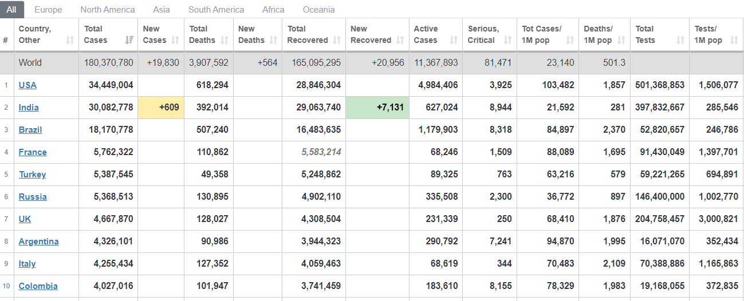Switch to the Europe tab
744x301 pixels.
pos(49,10)
